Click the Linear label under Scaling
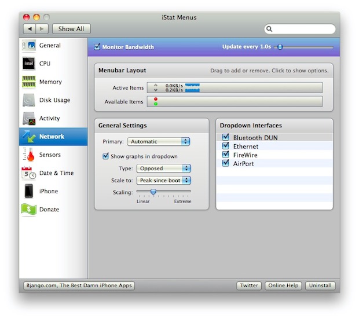 click(143, 201)
